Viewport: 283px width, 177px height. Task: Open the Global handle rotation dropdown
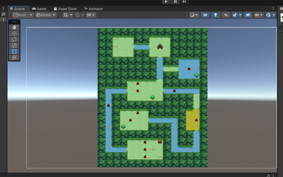pos(46,15)
